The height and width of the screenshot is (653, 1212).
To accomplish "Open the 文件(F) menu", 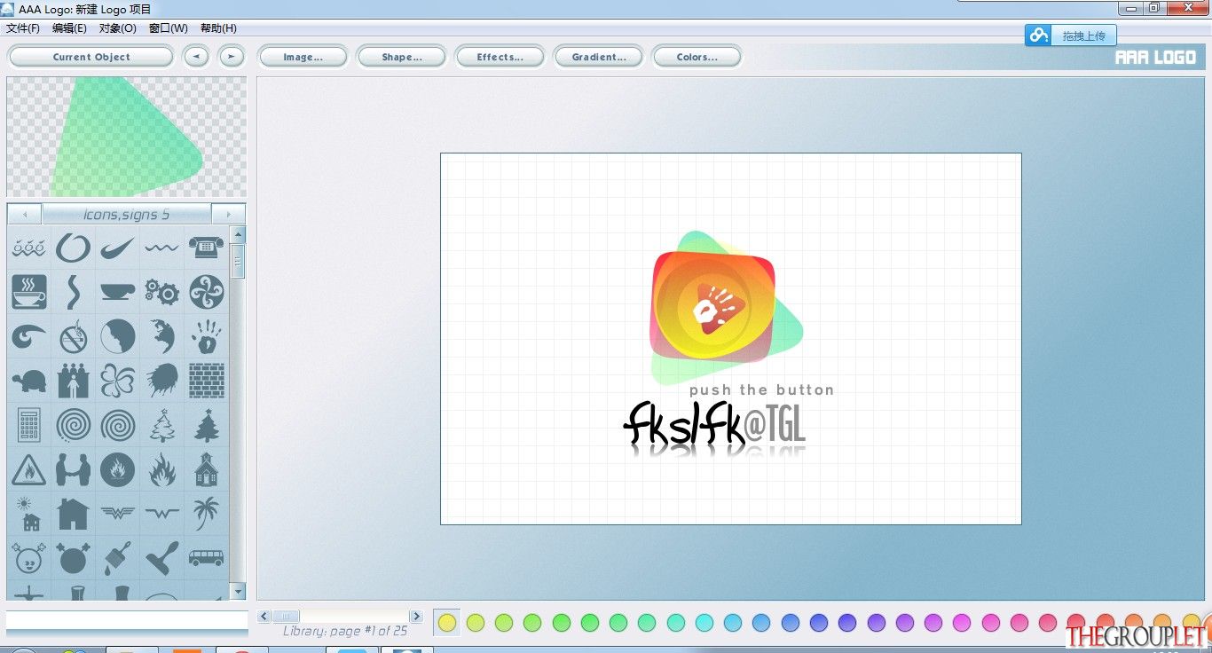I will pos(23,28).
